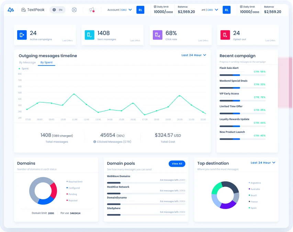Viewport: 293px width, 232px height.
Task: Expand Last 24 Hour dropdown in messages timeline
Action: click(x=194, y=55)
